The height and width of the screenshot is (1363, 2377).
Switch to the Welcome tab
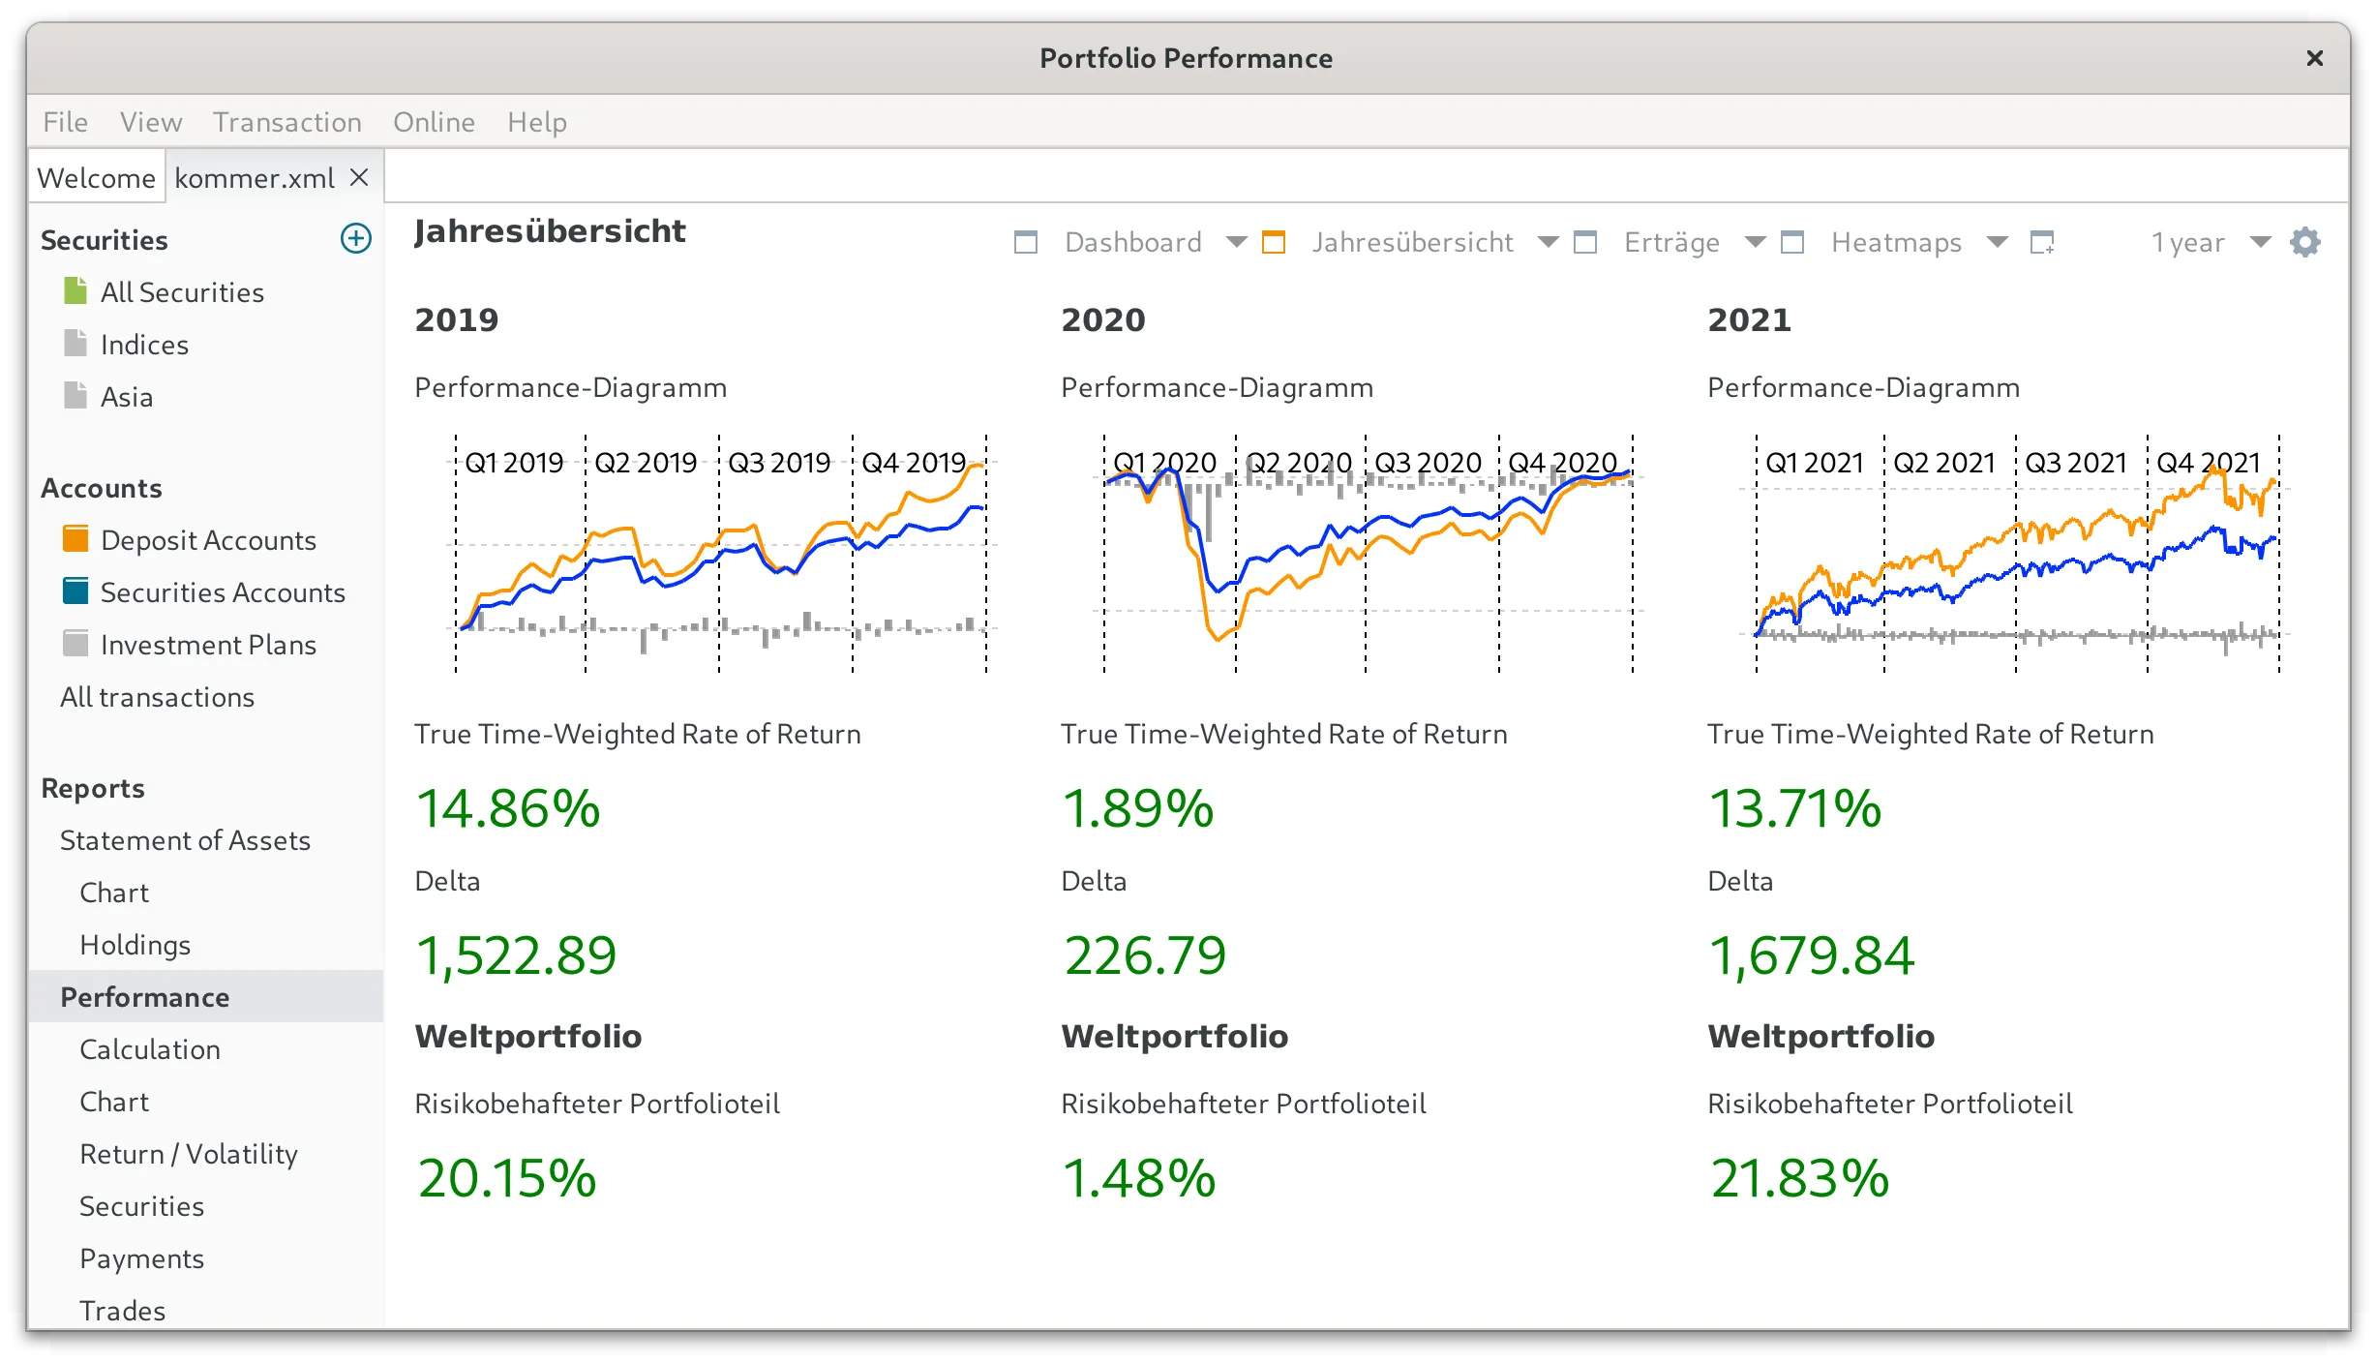(96, 178)
